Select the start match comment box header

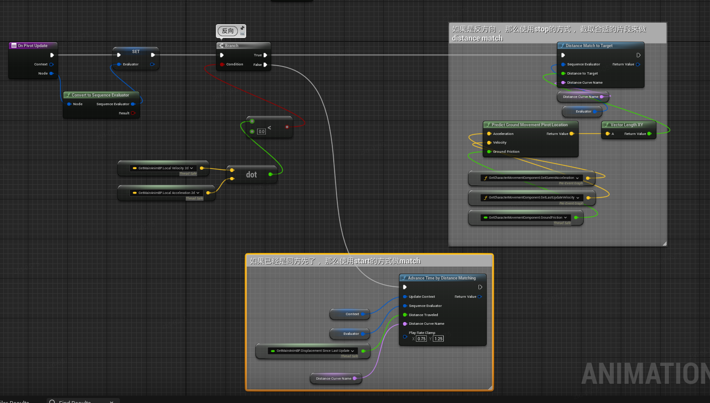click(370, 261)
